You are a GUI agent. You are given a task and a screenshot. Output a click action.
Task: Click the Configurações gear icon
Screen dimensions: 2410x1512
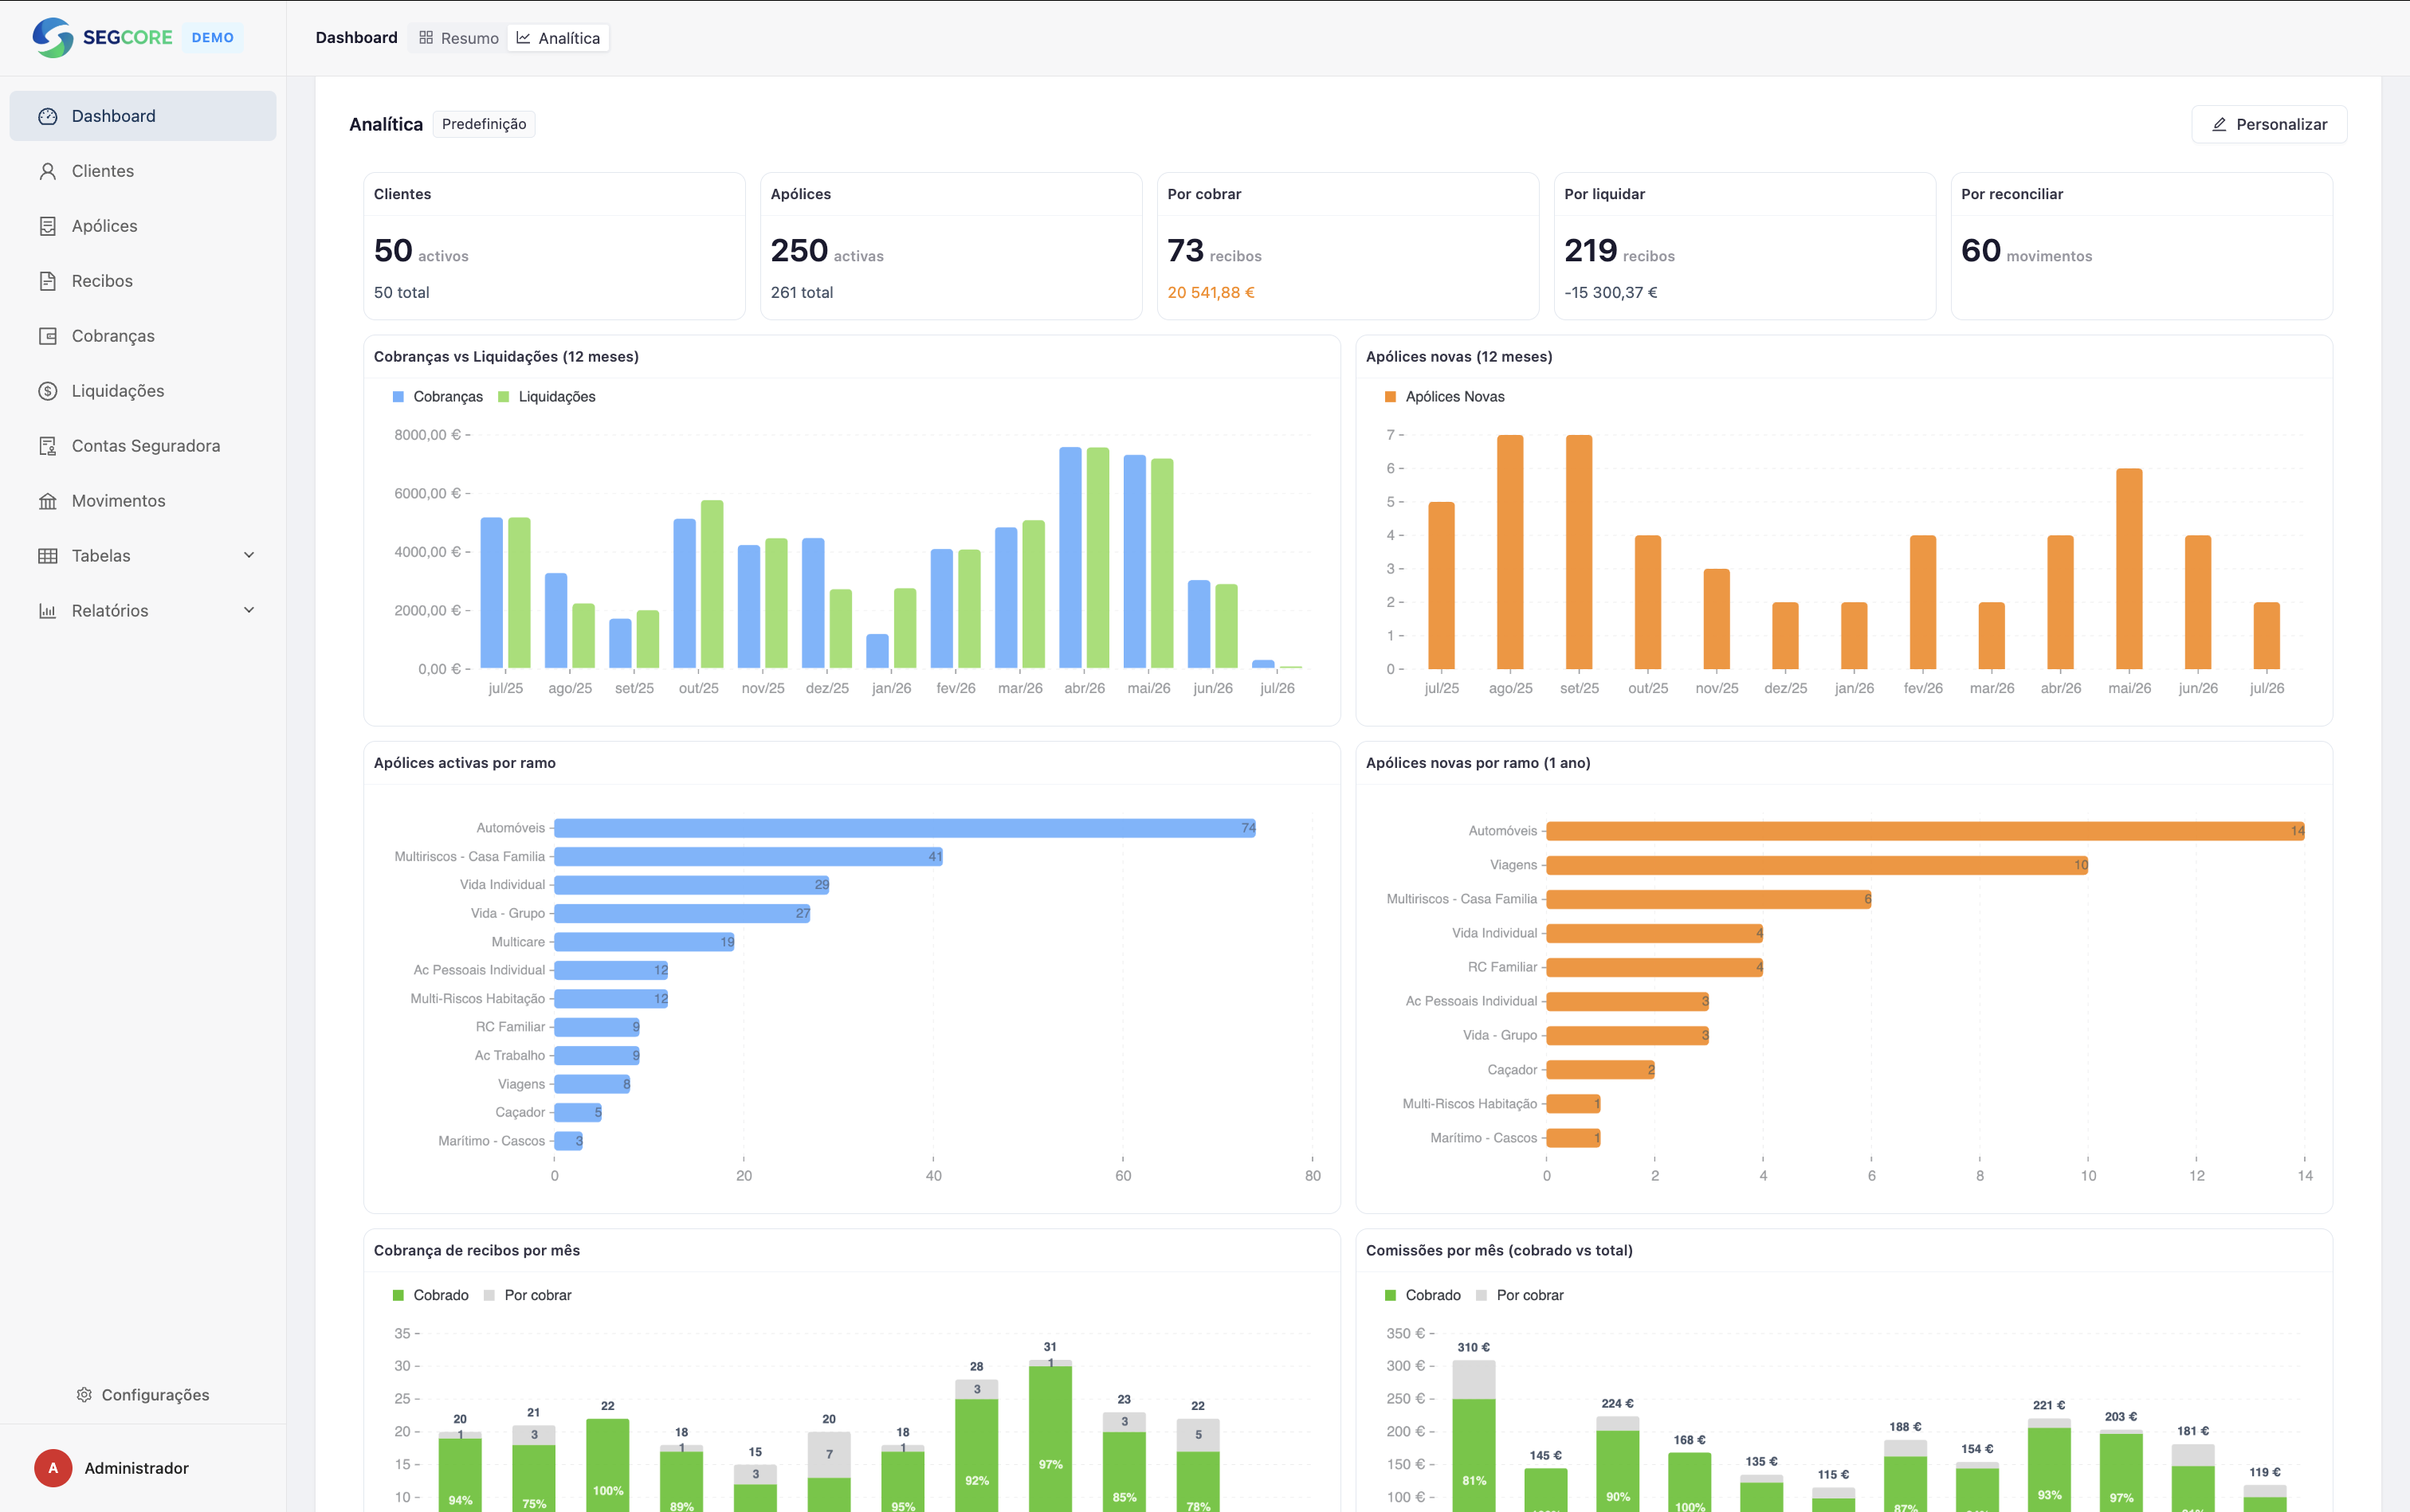[x=84, y=1394]
